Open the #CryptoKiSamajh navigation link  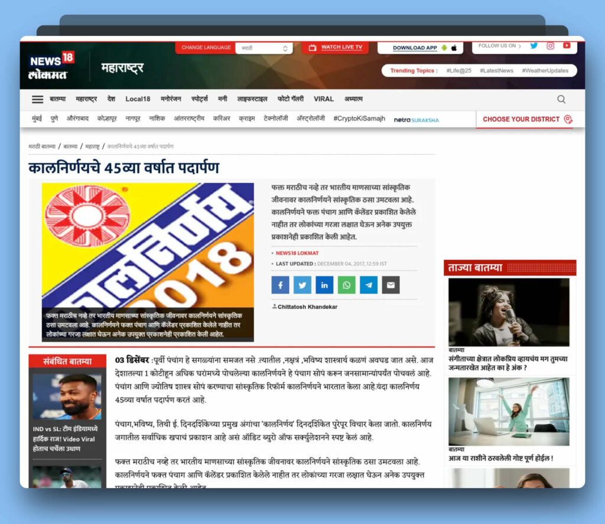(359, 119)
